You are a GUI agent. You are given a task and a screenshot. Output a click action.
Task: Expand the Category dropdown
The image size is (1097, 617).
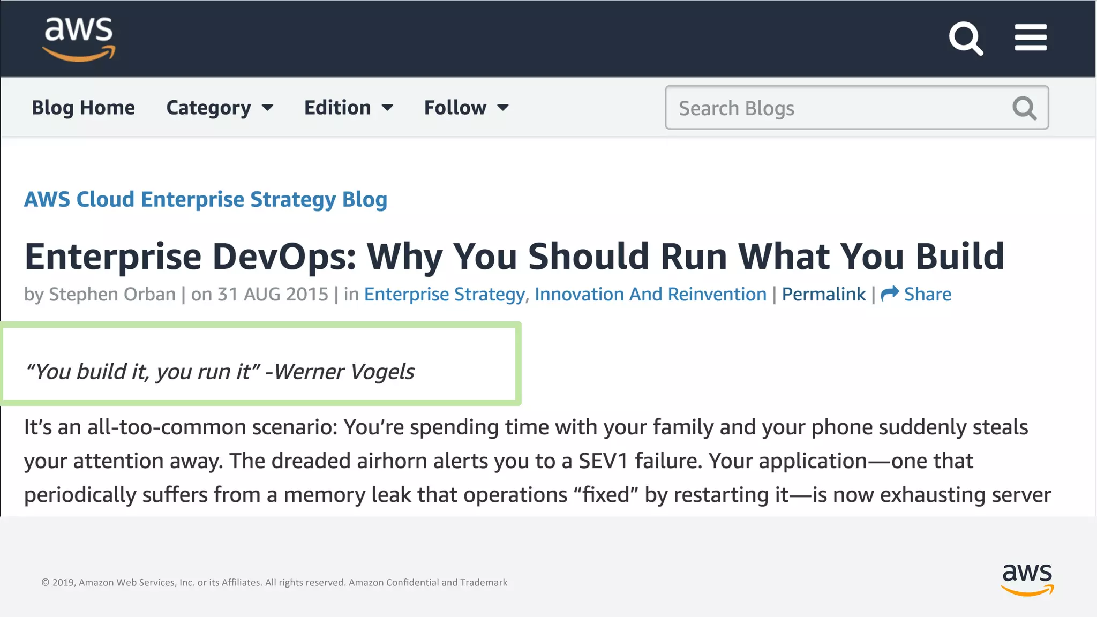tap(220, 108)
